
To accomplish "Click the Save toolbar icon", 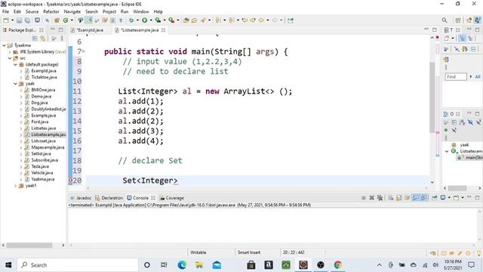I will click(19, 20).
